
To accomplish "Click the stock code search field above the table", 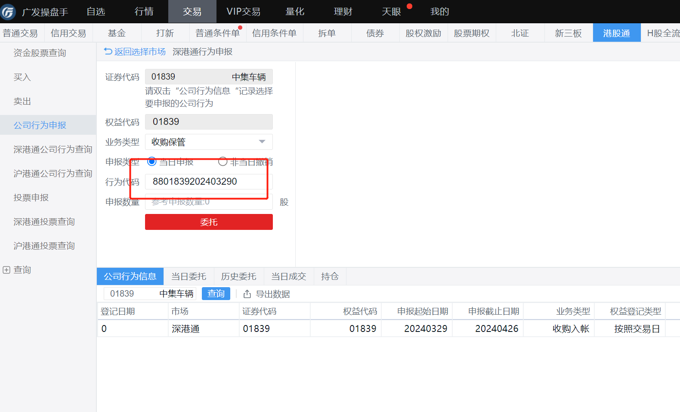I will [x=150, y=294].
